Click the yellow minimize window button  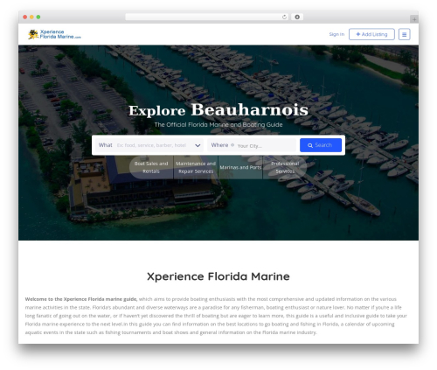coord(31,17)
